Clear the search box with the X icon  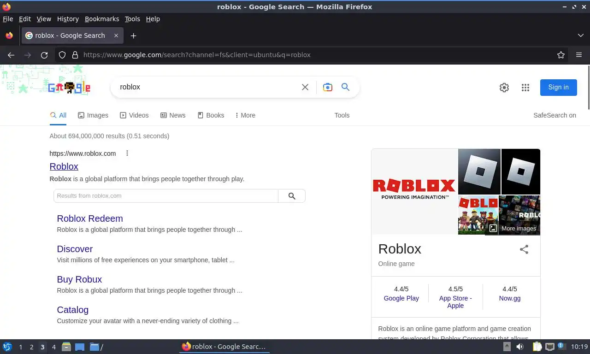click(305, 87)
